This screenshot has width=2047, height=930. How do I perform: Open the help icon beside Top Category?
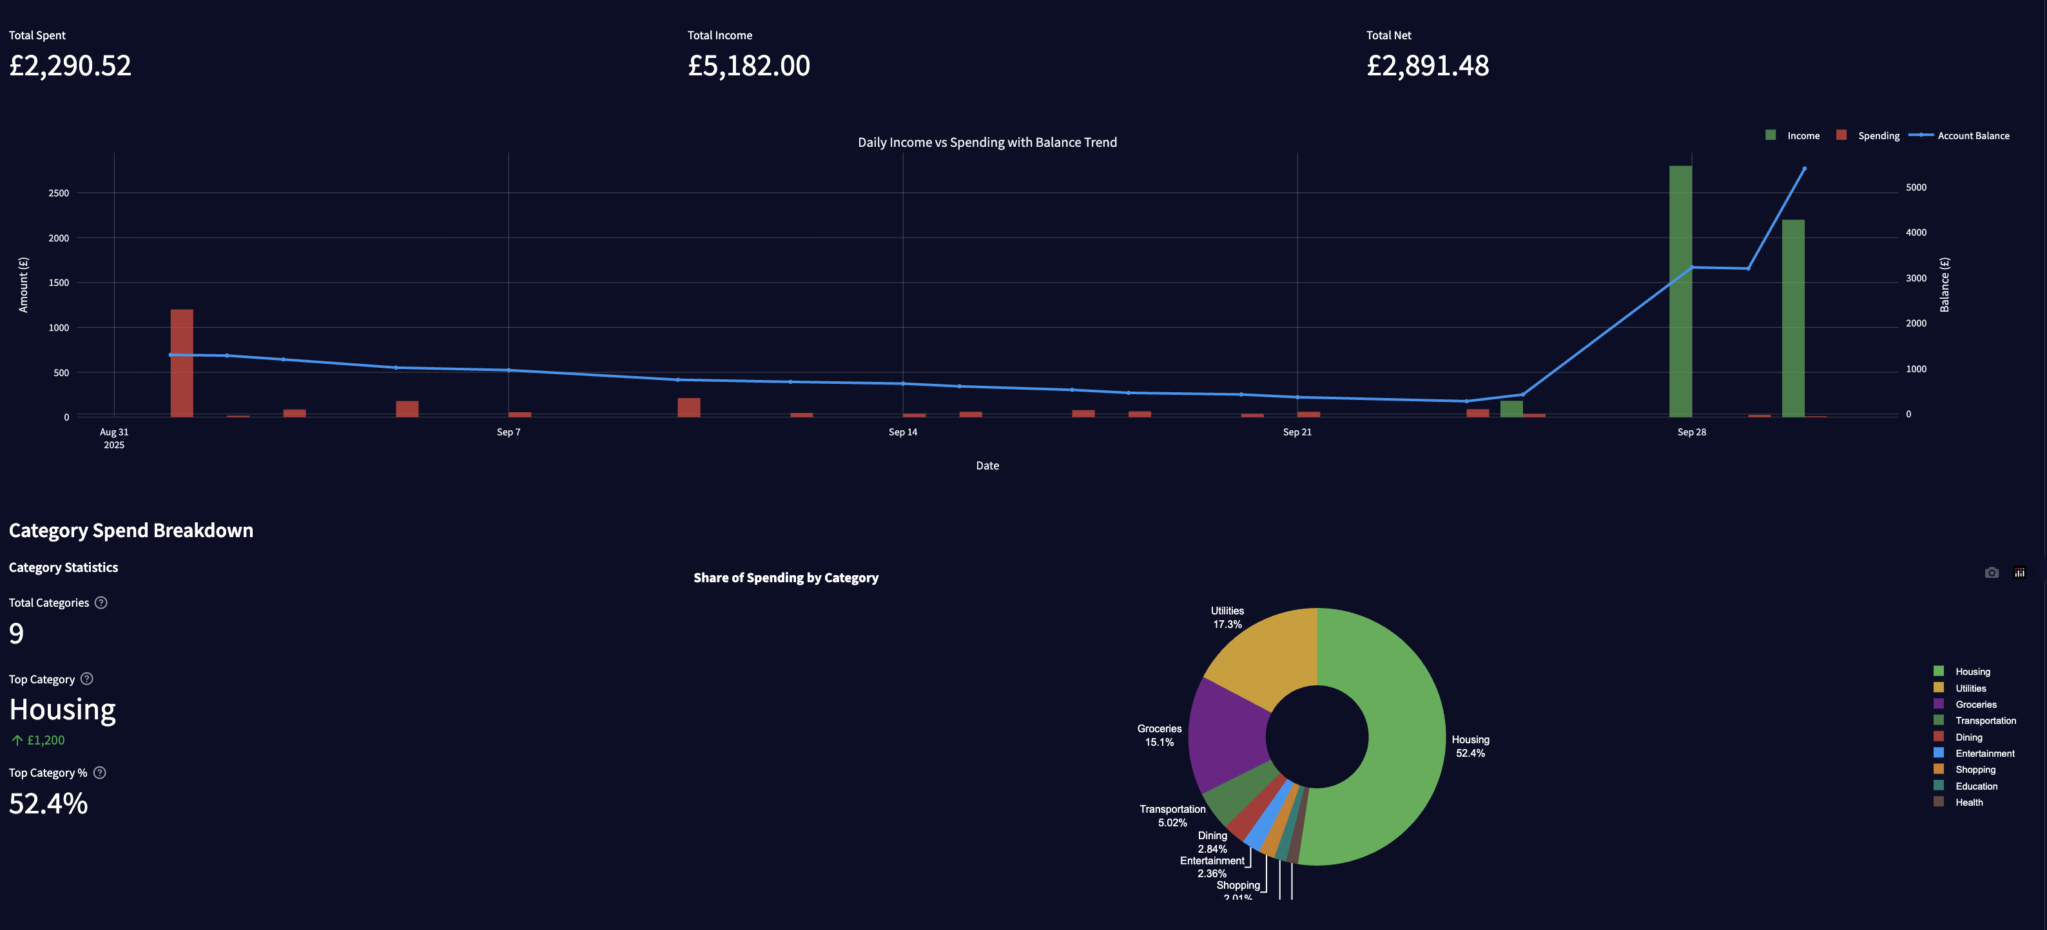[88, 679]
